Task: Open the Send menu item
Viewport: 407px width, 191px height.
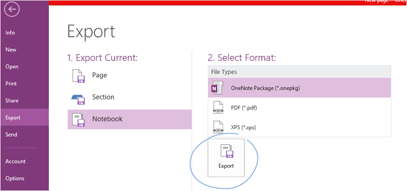Action: pyautogui.click(x=11, y=134)
